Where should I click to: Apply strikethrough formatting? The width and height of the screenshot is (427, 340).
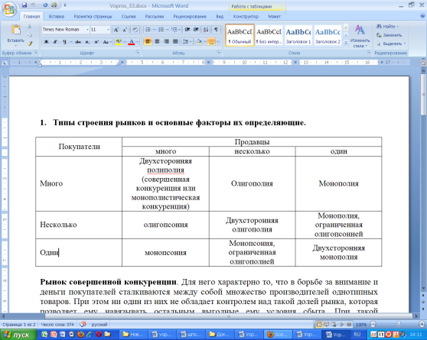78,42
